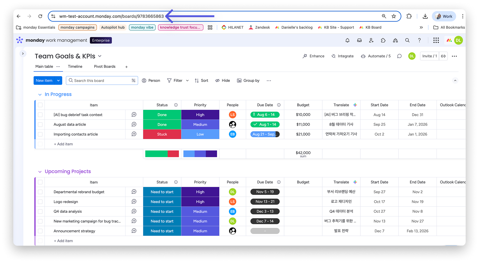479x263 pixels.
Task: Copy board link icon next to Invite
Action: (x=443, y=56)
